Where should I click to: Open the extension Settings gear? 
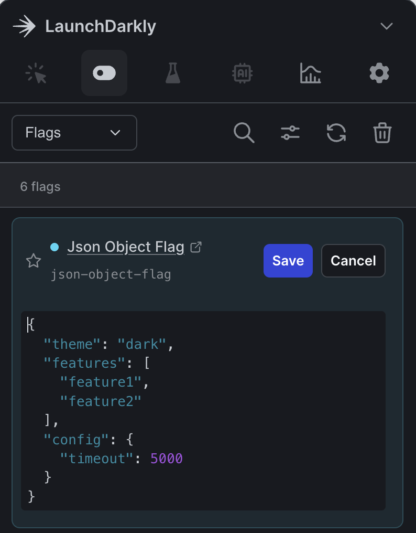point(379,73)
